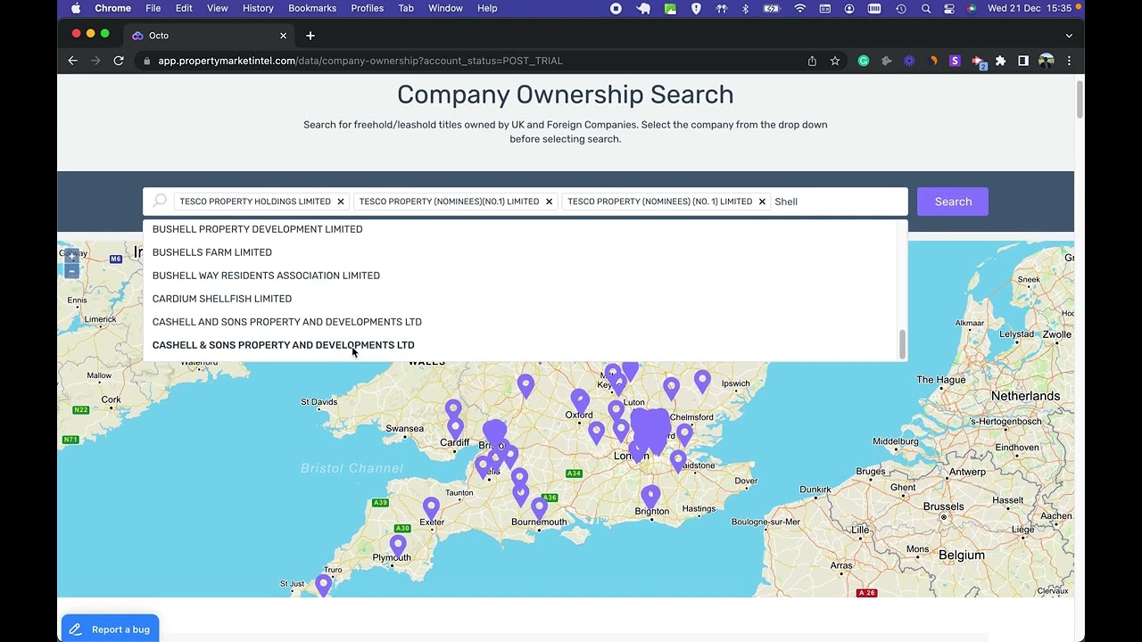Zoom out on the map
Image resolution: width=1142 pixels, height=642 pixels.
click(x=72, y=271)
